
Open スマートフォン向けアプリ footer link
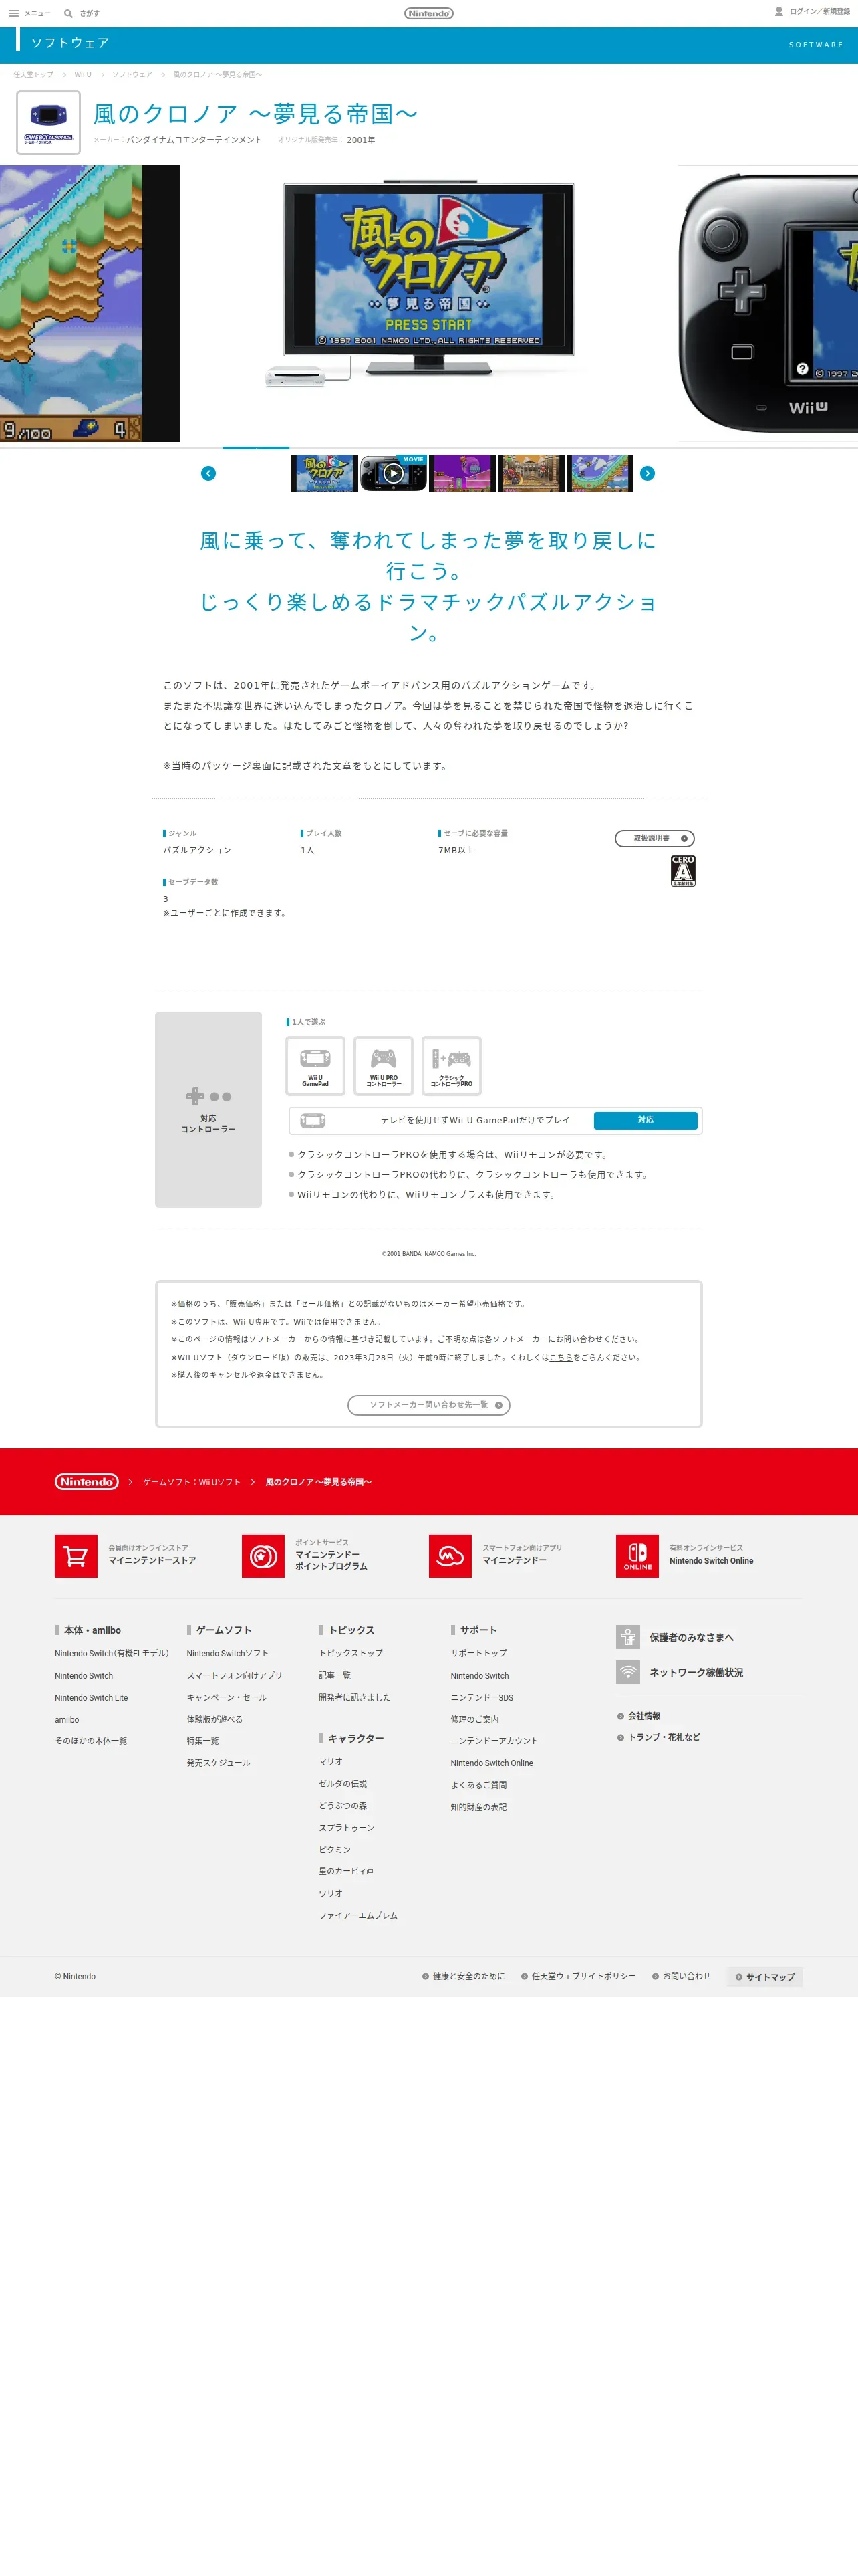pos(235,1675)
